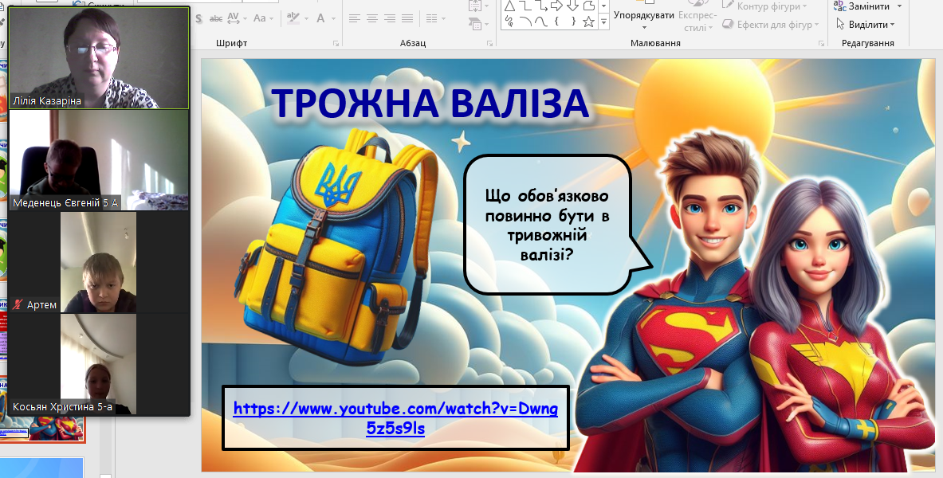Apply text highlight color
This screenshot has height=478, width=943.
pyautogui.click(x=293, y=18)
